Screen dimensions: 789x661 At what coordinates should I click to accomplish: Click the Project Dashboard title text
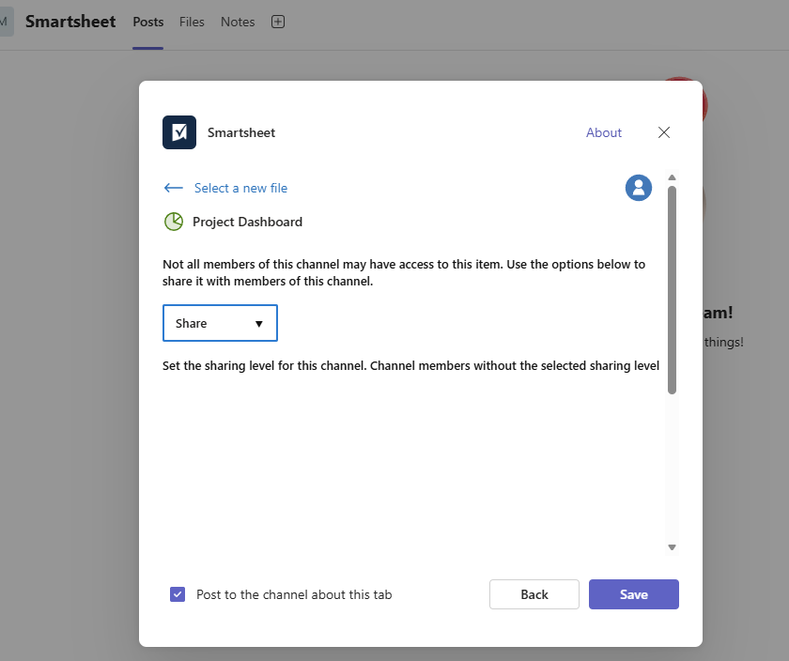pyautogui.click(x=247, y=222)
